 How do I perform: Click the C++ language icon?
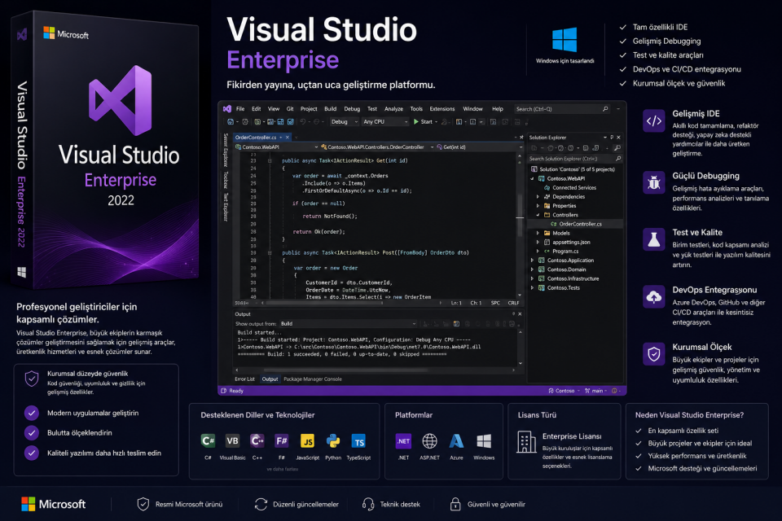point(257,440)
